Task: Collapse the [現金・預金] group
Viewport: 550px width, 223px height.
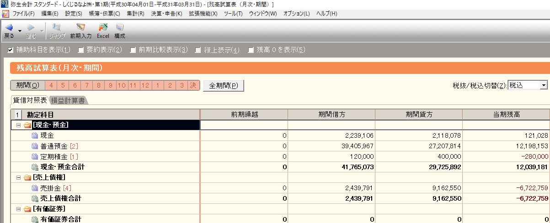Action: tap(19, 125)
